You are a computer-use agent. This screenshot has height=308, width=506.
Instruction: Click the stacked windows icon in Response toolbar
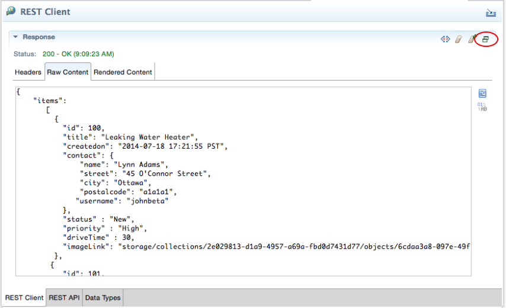pyautogui.click(x=485, y=39)
